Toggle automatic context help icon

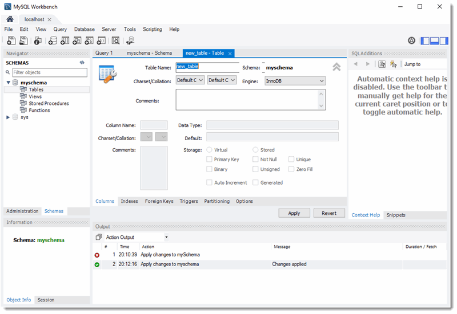click(394, 64)
